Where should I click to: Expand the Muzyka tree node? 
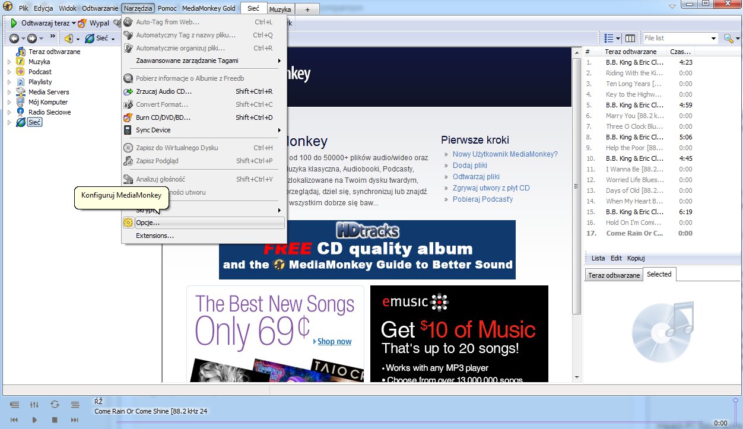[x=9, y=62]
